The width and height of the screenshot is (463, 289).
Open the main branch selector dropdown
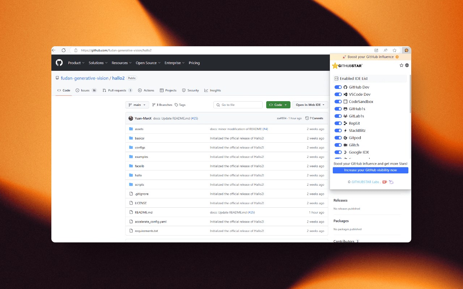pos(137,105)
